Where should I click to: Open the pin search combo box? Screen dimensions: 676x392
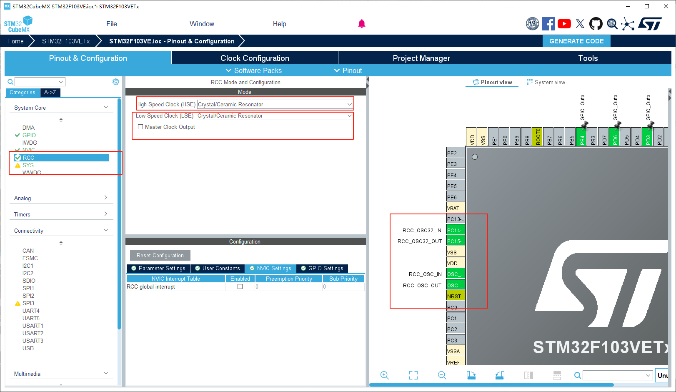click(x=618, y=375)
